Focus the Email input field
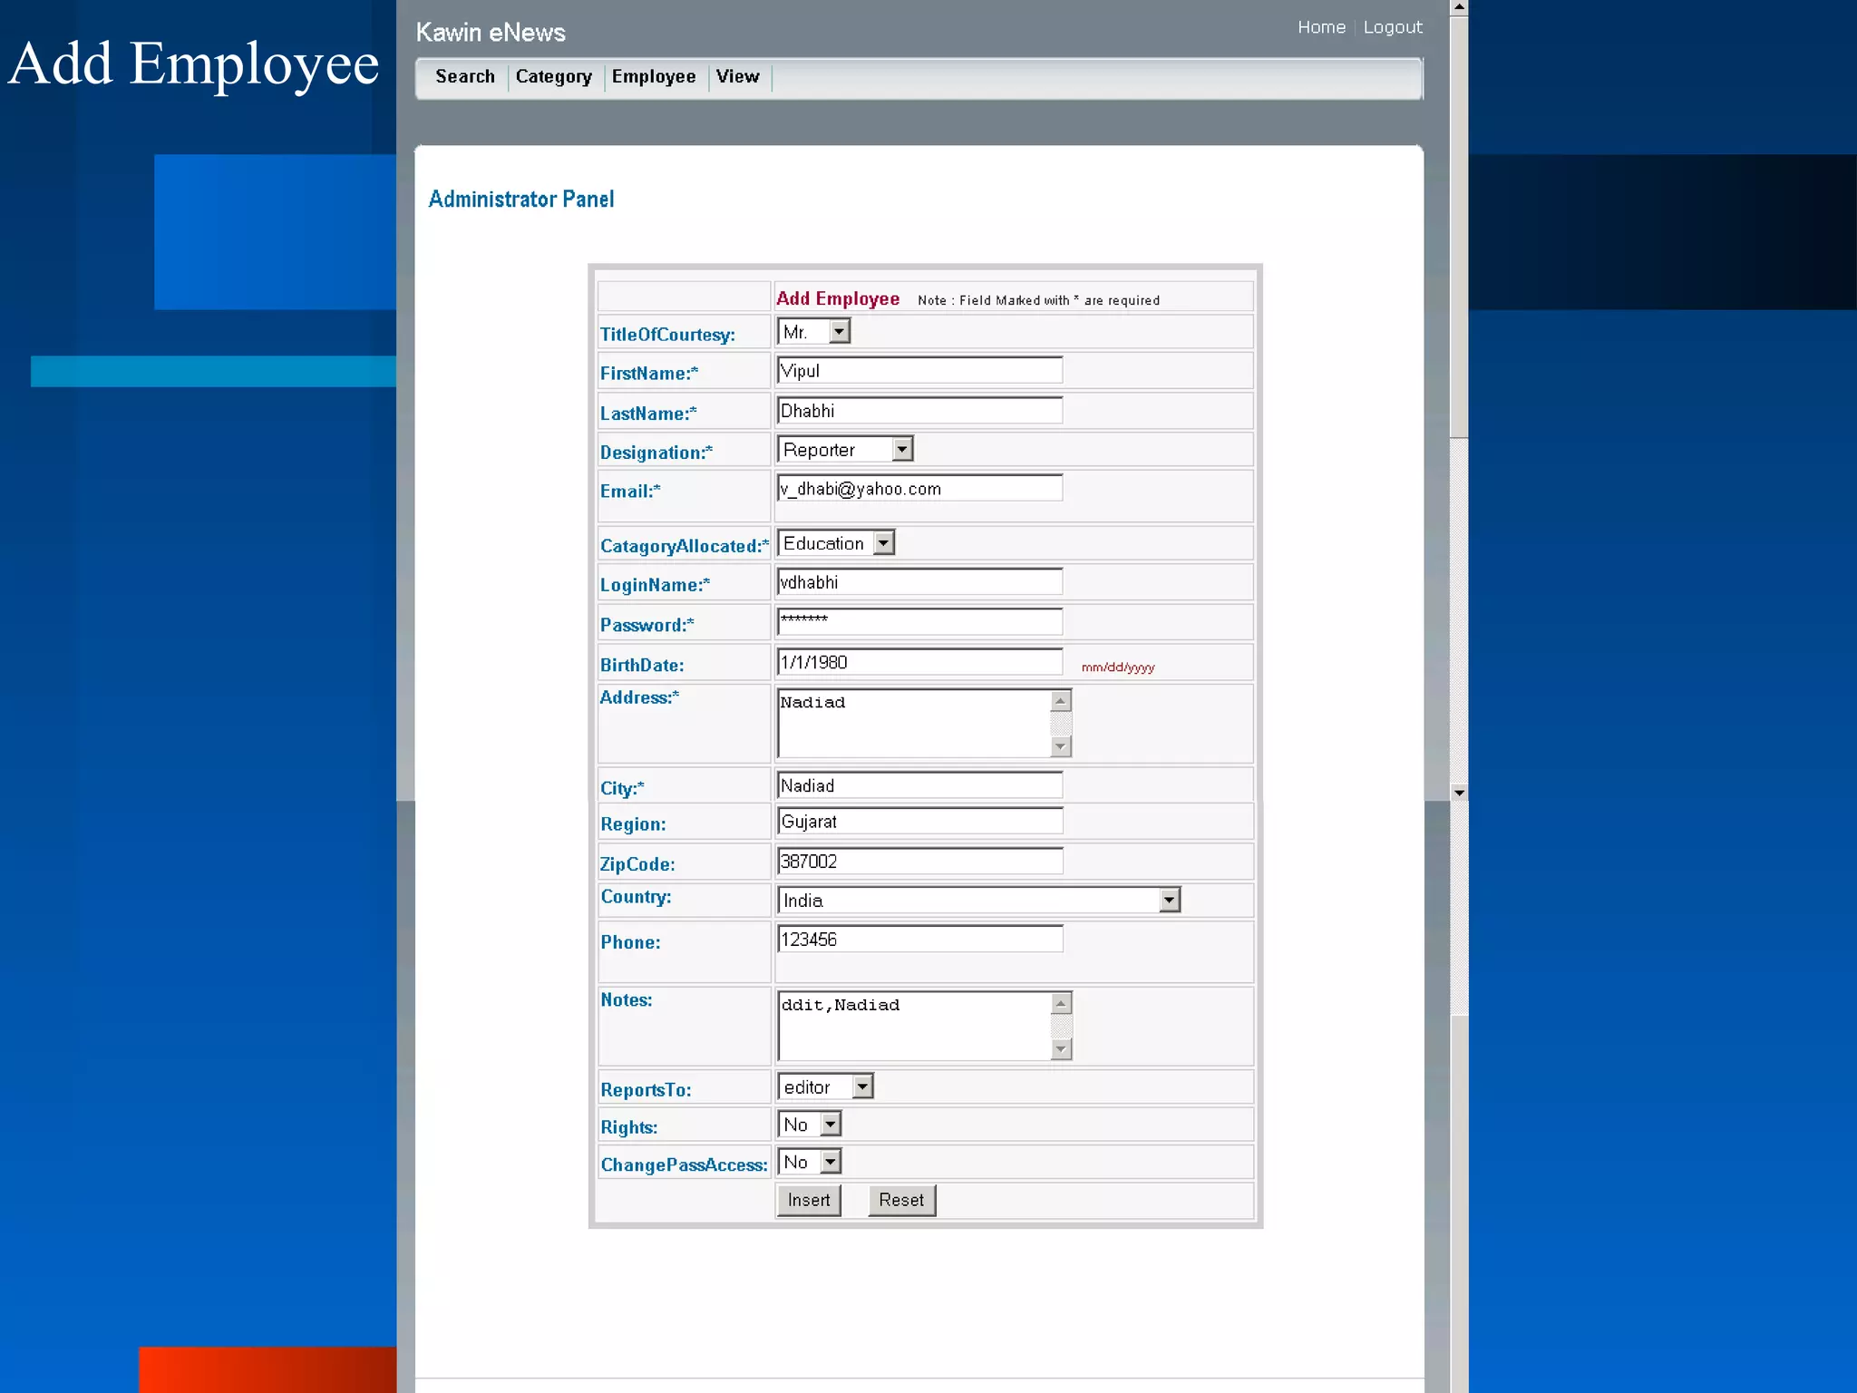The height and width of the screenshot is (1393, 1857). click(x=919, y=488)
